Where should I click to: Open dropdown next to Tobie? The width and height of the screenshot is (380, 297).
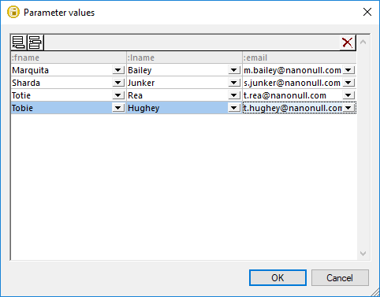118,108
